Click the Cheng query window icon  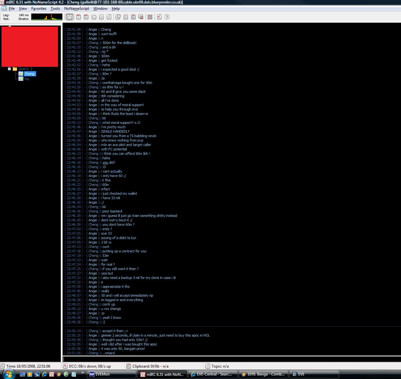click(x=21, y=74)
